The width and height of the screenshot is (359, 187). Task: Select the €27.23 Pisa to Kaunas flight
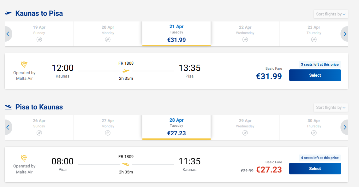coord(315,169)
